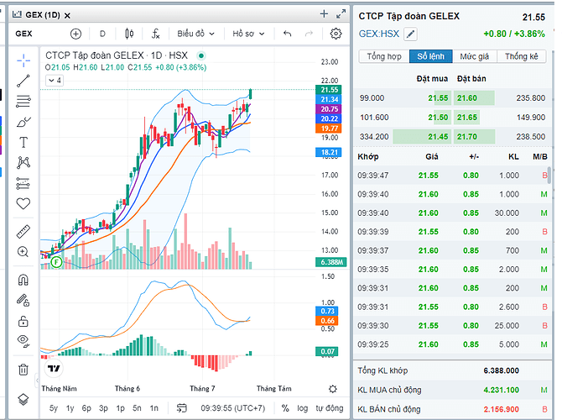562x420 pixels.
Task: Click the ask price 21.70 cell
Action: coord(466,137)
